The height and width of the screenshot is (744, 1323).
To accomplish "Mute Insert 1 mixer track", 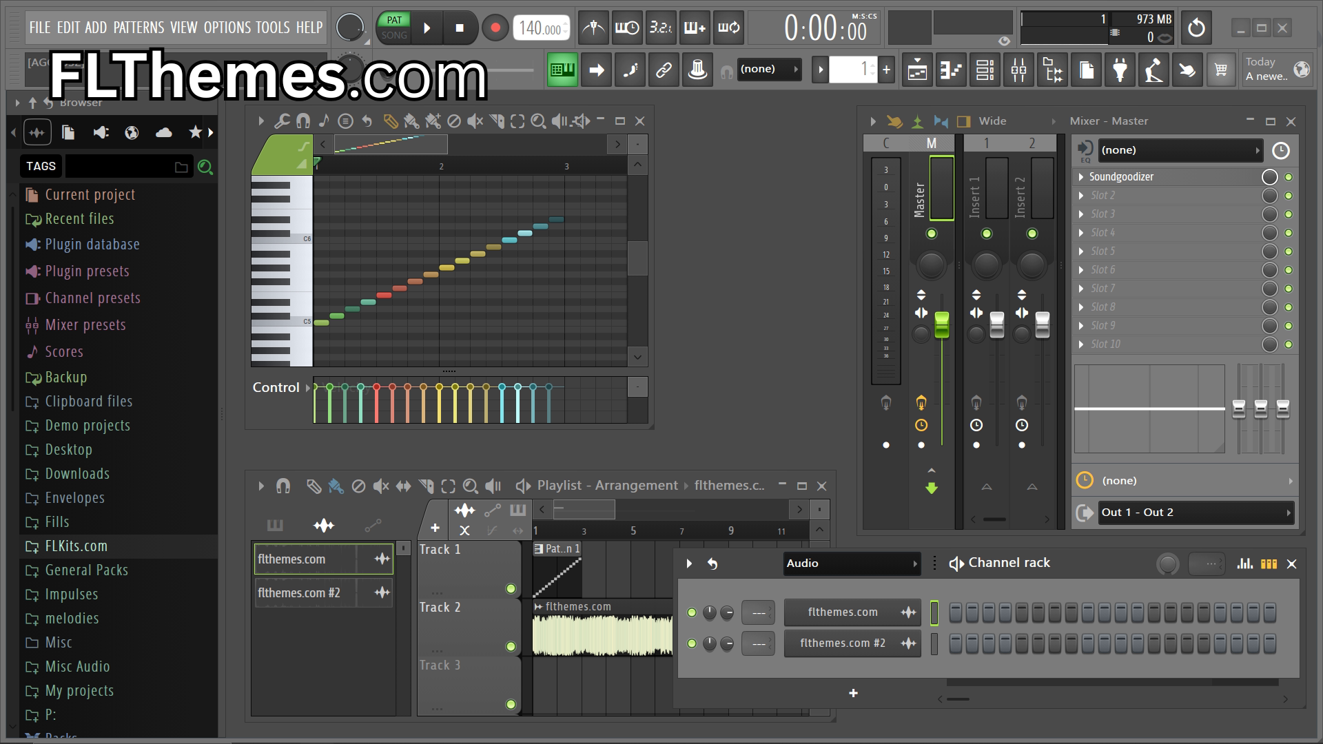I will point(987,234).
